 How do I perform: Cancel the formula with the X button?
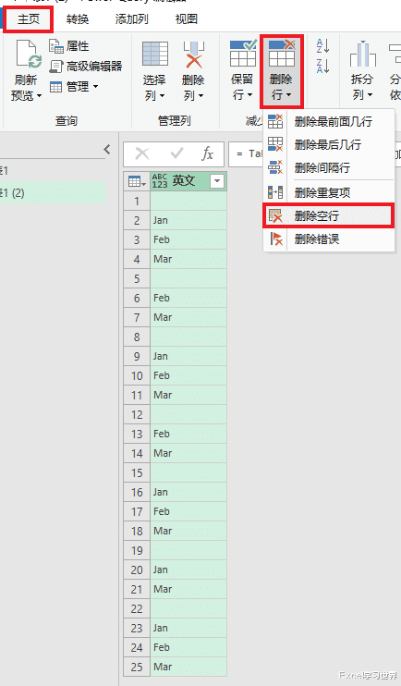(x=142, y=154)
